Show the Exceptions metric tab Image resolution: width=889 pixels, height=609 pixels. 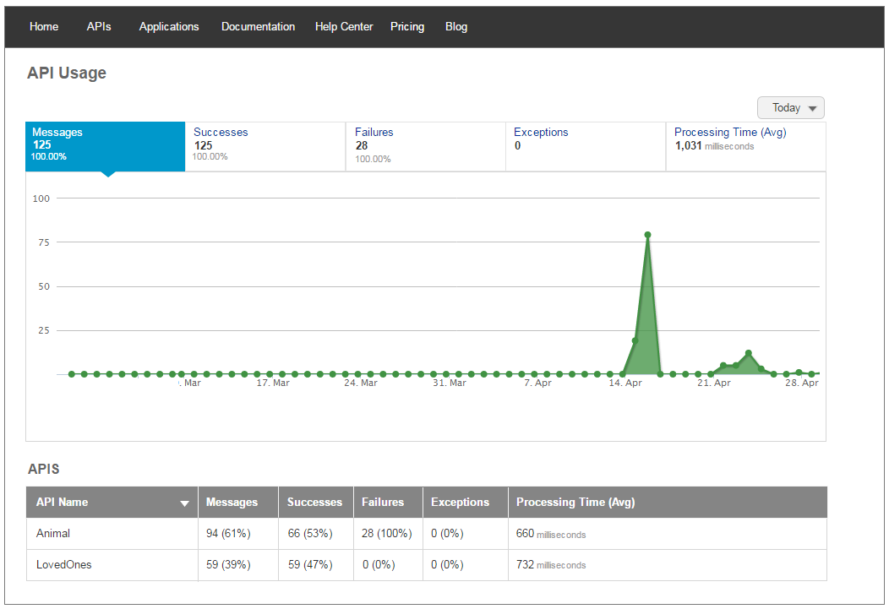point(585,145)
